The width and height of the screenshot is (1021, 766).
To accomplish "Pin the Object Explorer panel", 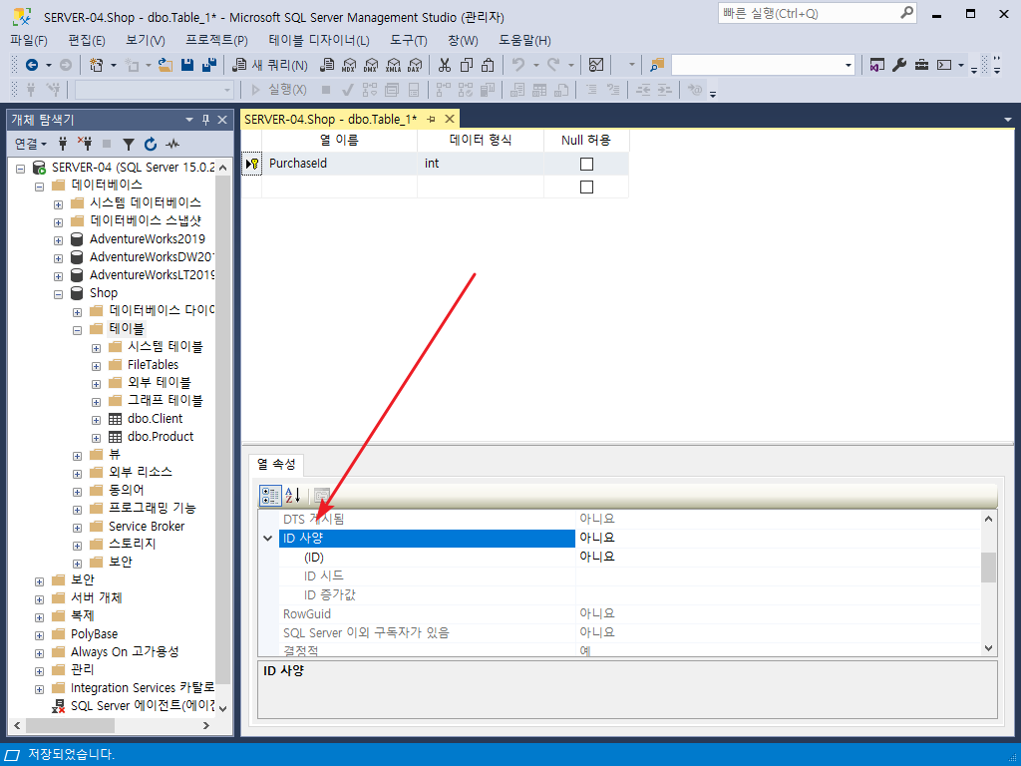I will 205,120.
